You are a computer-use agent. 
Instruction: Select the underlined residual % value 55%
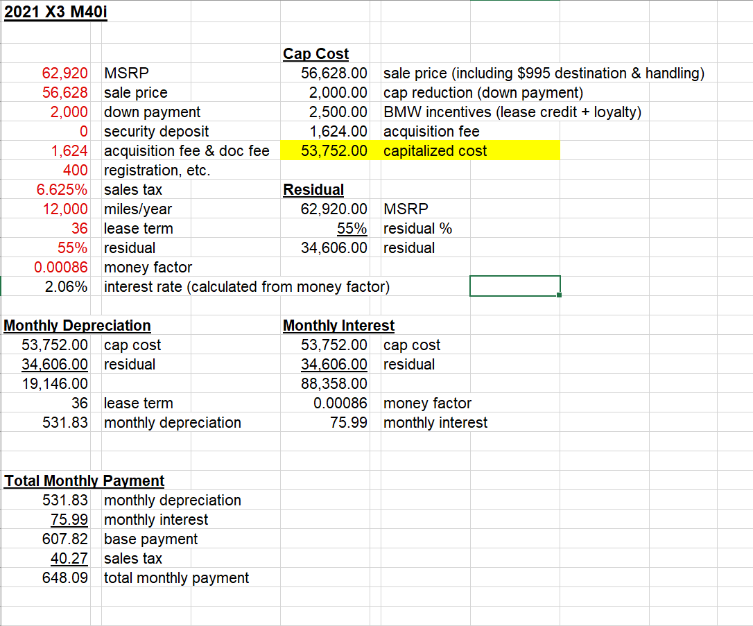click(352, 229)
